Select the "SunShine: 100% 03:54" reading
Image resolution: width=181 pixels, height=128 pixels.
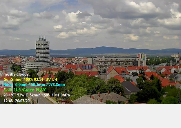23,80
